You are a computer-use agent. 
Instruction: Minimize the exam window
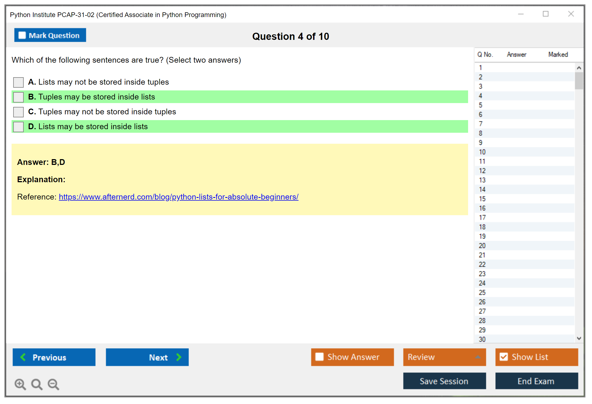521,14
